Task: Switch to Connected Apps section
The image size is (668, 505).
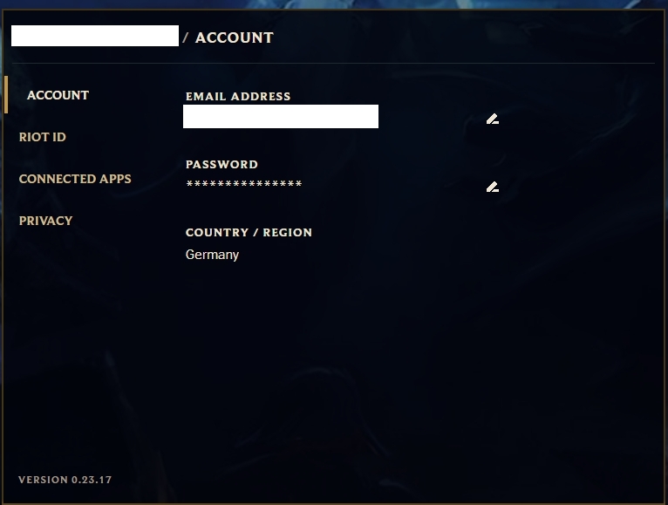Action: (x=75, y=179)
